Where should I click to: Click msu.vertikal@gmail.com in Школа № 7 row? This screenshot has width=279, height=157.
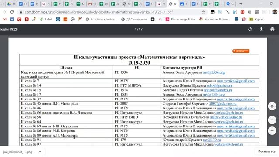pyautogui.click(x=236, y=81)
